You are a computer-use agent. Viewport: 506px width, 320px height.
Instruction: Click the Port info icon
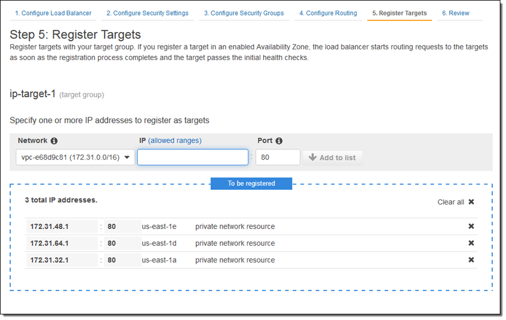click(x=279, y=141)
